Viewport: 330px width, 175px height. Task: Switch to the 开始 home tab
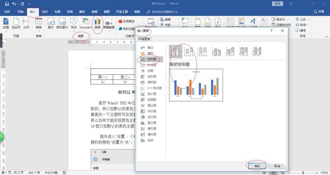[x=20, y=12]
